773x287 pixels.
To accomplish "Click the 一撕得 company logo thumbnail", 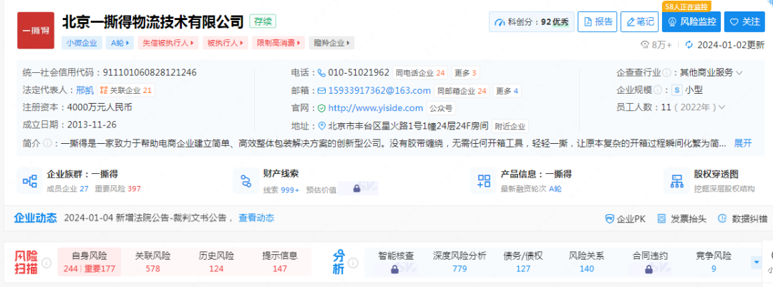I will [36, 31].
